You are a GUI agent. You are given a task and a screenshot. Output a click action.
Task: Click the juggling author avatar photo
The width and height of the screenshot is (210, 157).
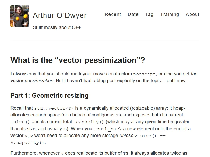20,16
